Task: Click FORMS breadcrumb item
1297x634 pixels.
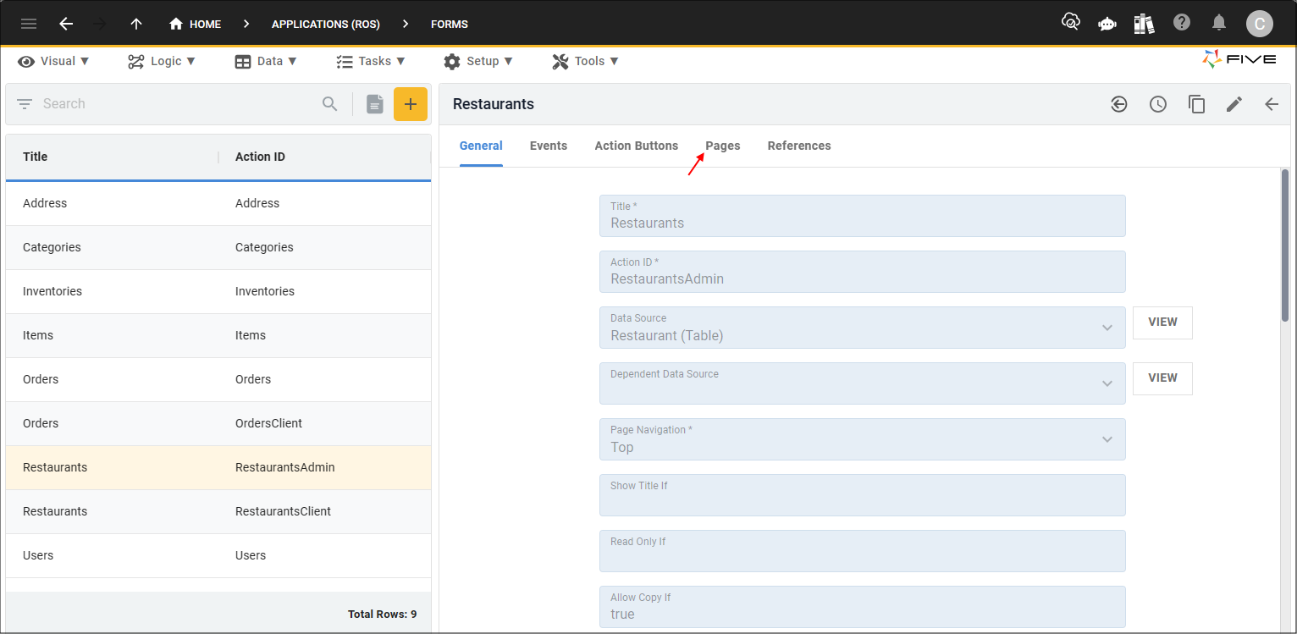Action: (450, 24)
